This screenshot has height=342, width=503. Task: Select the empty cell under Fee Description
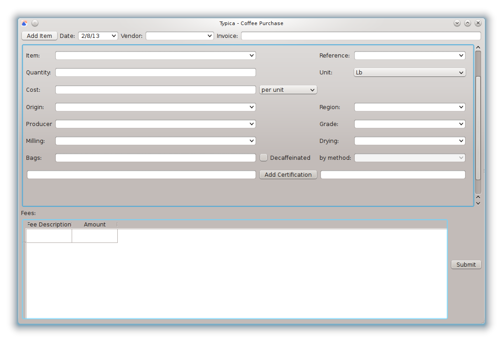[49, 236]
